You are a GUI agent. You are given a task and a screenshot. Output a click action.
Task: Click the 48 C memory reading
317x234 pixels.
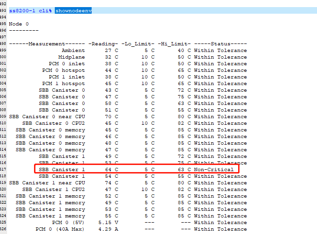pos(111,143)
